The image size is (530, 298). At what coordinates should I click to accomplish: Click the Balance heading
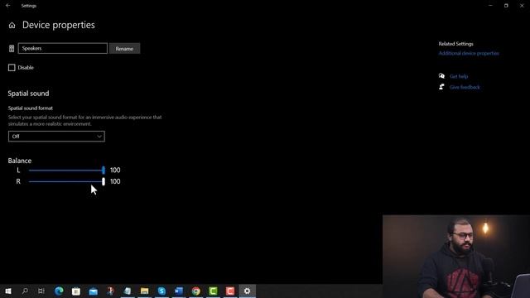click(x=20, y=161)
